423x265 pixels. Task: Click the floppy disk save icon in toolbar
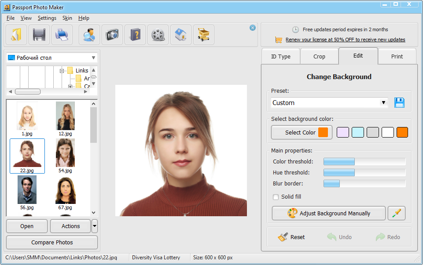[39, 35]
